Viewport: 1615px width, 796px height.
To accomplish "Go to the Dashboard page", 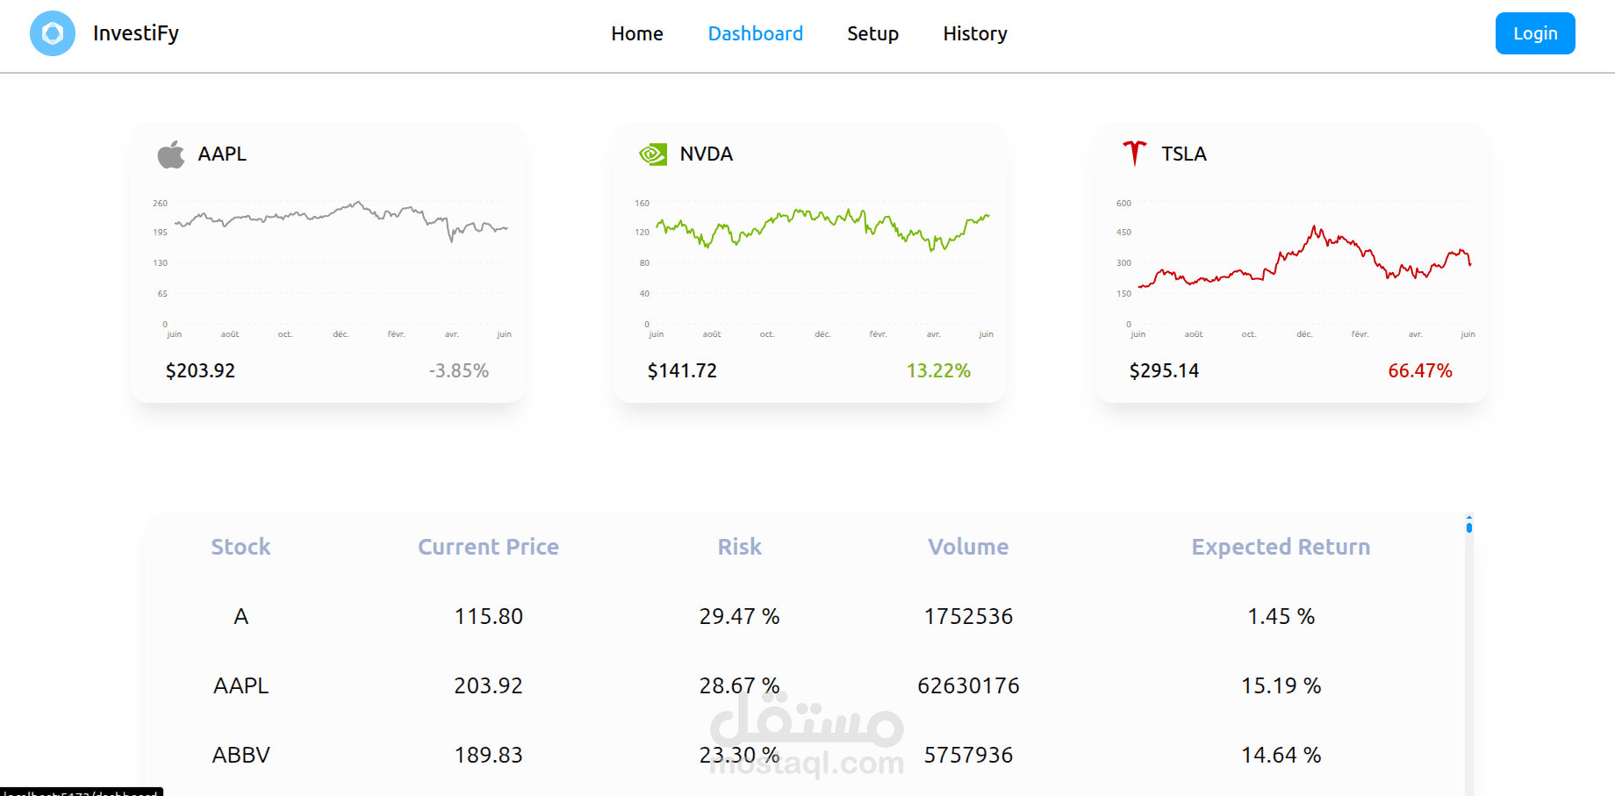I will pyautogui.click(x=755, y=33).
